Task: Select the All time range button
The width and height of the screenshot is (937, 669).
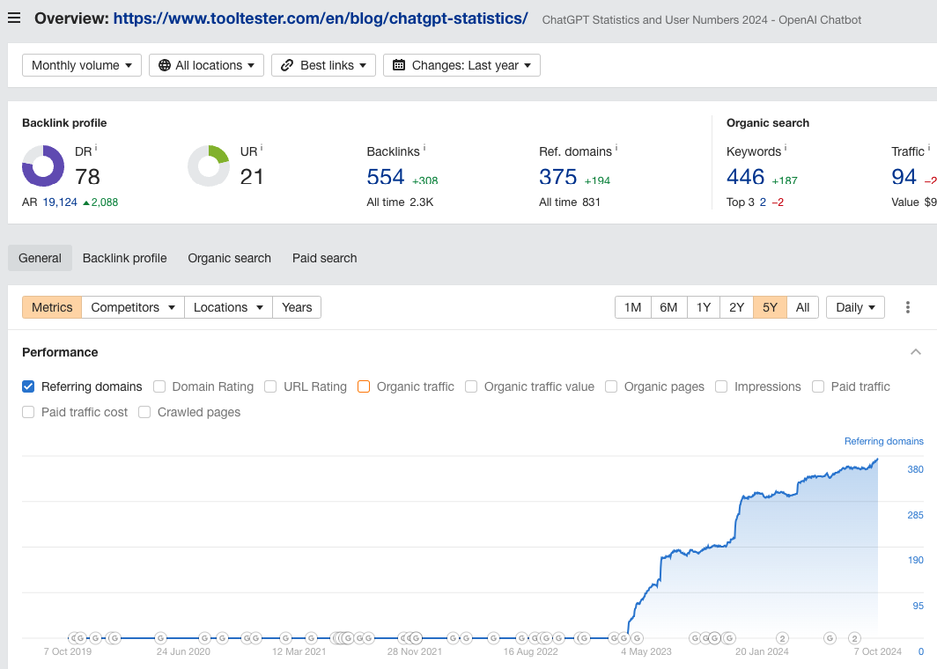Action: point(802,307)
